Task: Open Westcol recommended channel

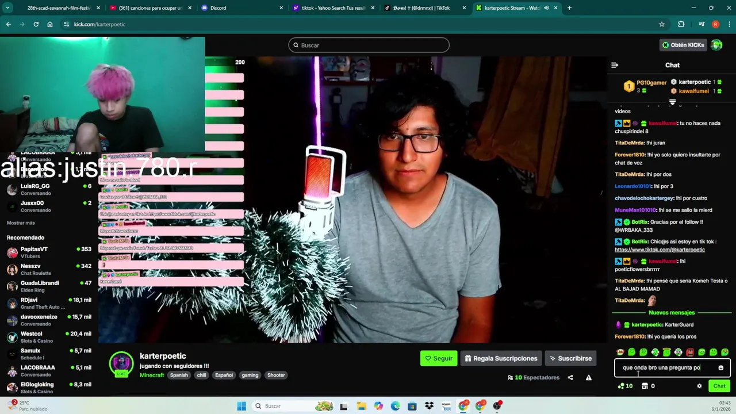Action: pyautogui.click(x=49, y=337)
